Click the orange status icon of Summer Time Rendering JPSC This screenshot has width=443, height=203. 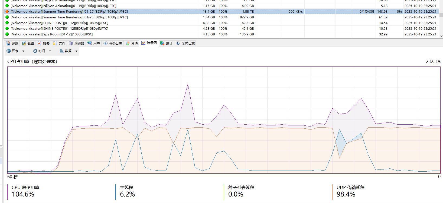point(7,12)
